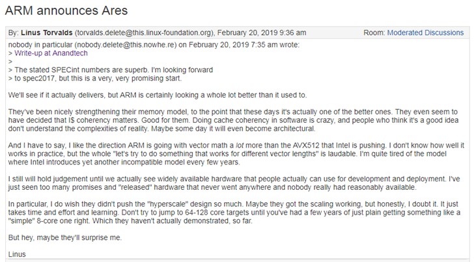Click the Room label in the header
474x262 pixels.
coord(375,32)
